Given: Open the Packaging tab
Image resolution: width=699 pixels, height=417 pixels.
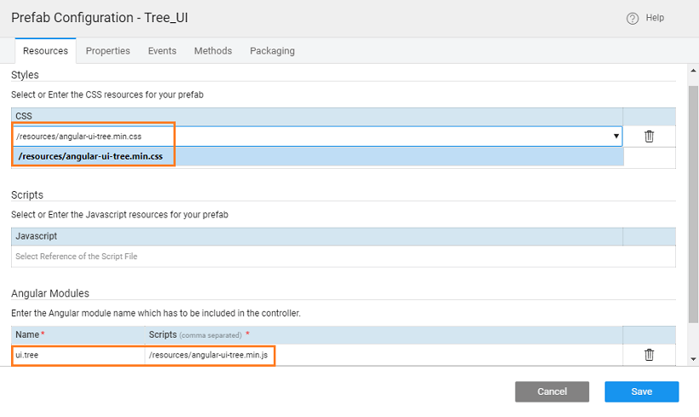Looking at the screenshot, I should pyautogui.click(x=272, y=51).
